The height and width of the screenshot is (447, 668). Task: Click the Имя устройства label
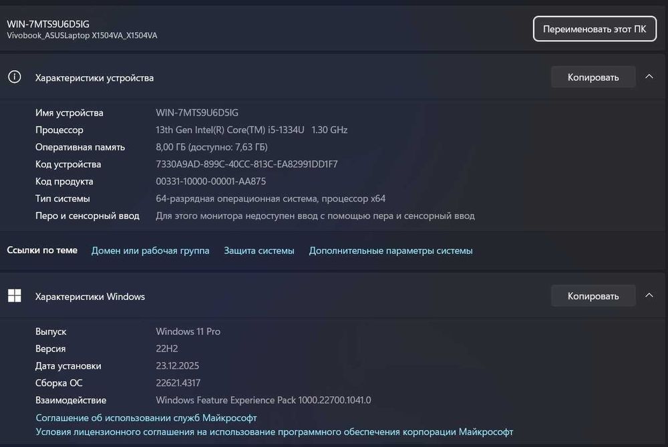(69, 112)
